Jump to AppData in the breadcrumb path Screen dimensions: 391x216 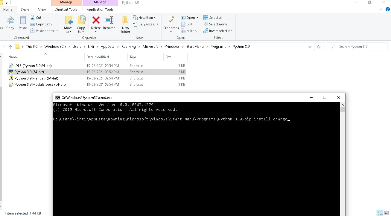[x=108, y=47]
